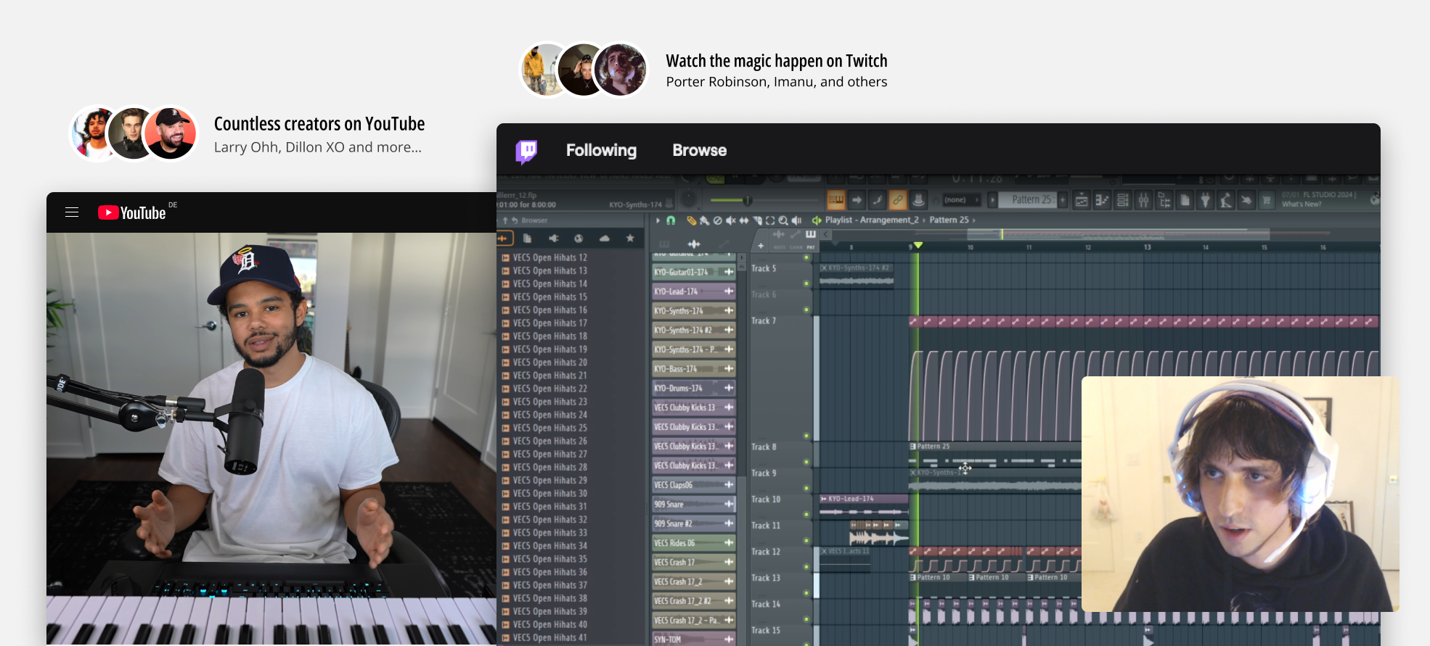Click the browser cloud icon tab
The height and width of the screenshot is (646, 1430).
point(604,238)
